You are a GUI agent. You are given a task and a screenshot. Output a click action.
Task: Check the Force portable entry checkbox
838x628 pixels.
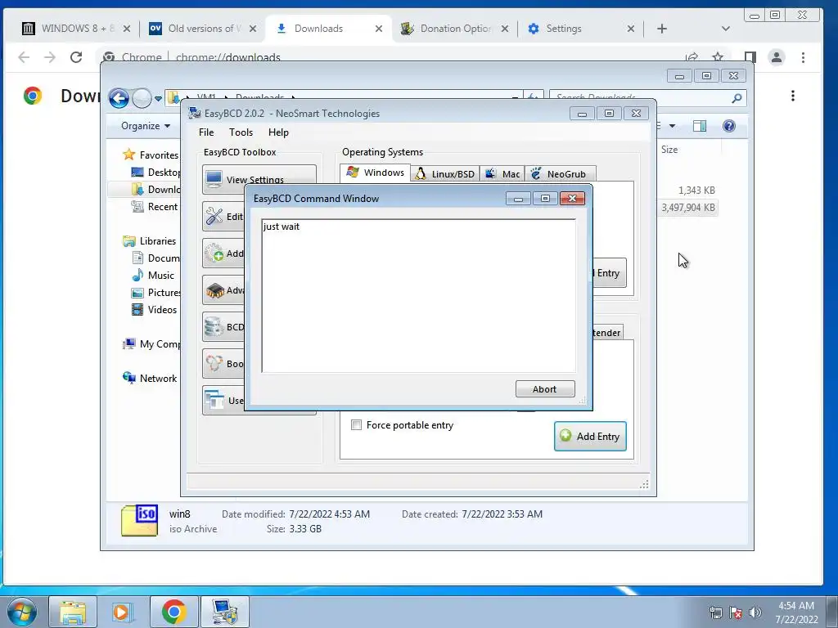(x=356, y=425)
